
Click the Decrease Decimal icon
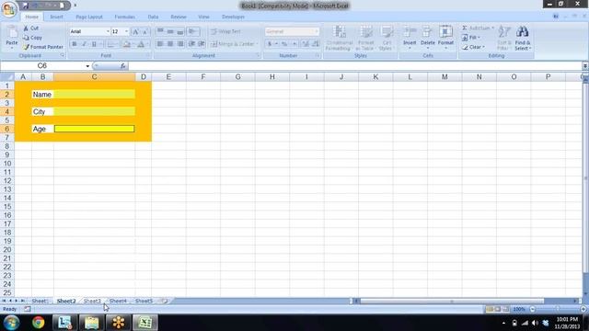(316, 44)
